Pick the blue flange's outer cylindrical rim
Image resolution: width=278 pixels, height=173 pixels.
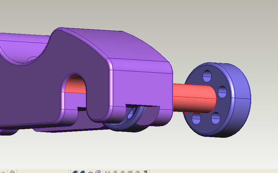(241, 99)
